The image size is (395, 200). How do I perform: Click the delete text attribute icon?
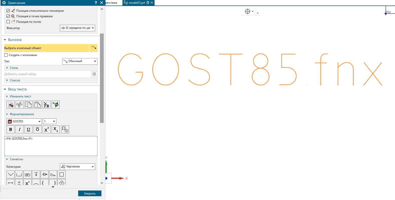[x=47, y=105]
